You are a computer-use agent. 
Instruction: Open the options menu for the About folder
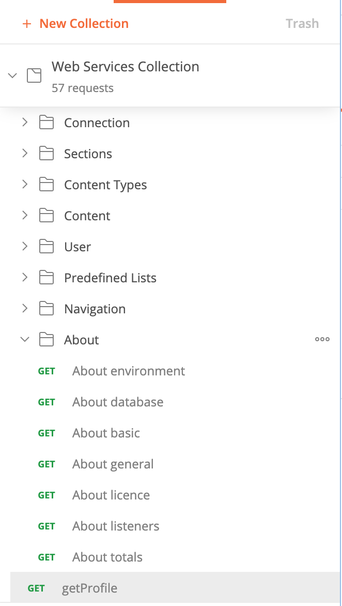click(x=322, y=339)
